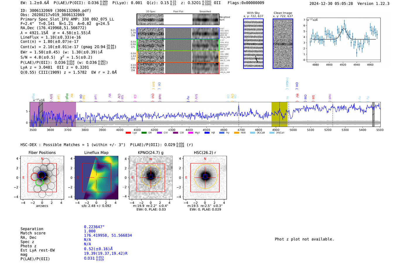The image size is (410, 279).
Task: Click the 's/b: 2.48 +/- 0.092' caption
Action: coord(96,206)
